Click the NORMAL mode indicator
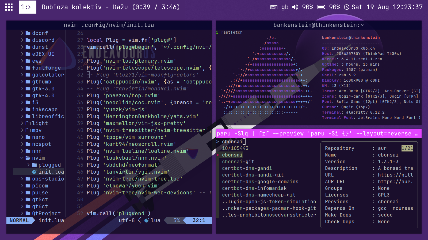The height and width of the screenshot is (240, 428). [x=19, y=220]
